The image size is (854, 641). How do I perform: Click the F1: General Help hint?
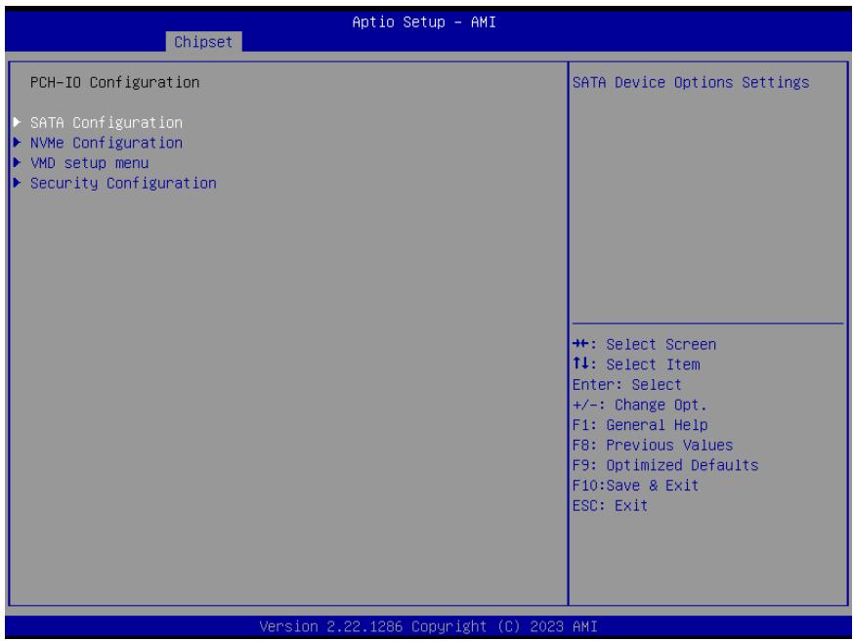tap(640, 425)
